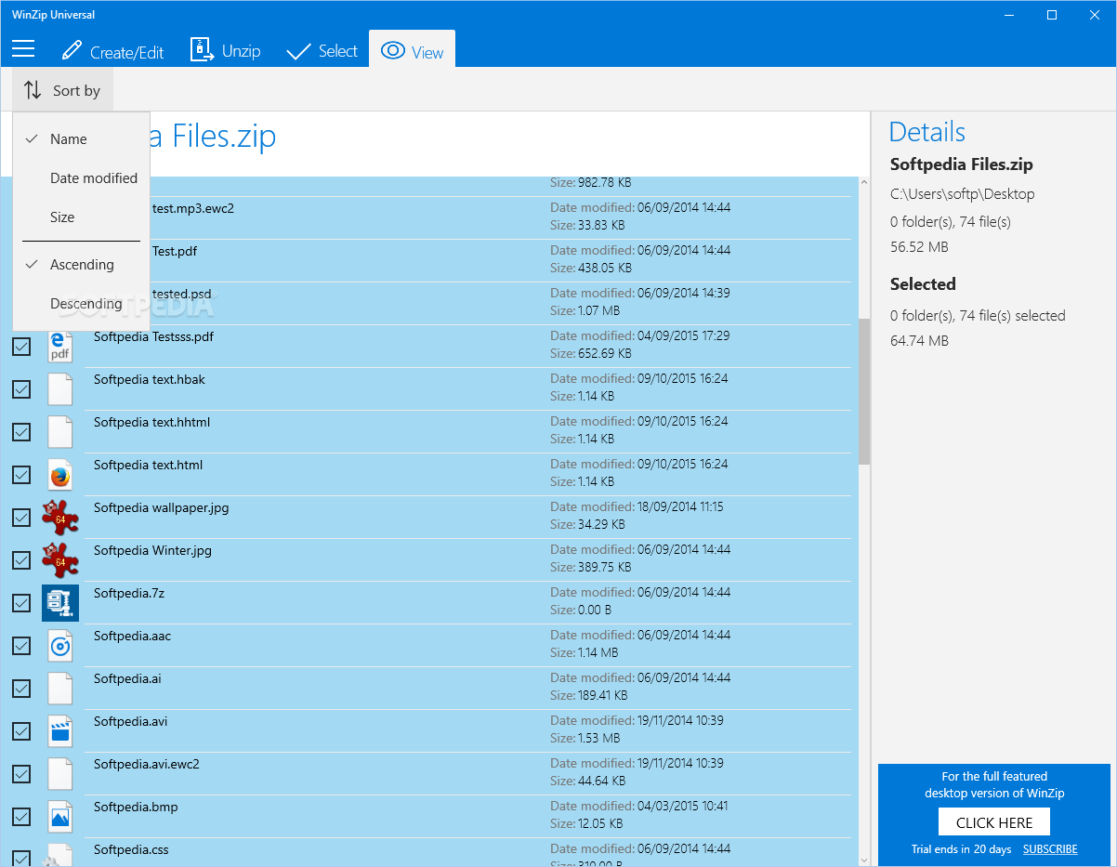Collapse the Sort by dropdown
Screen dimensions: 1117x867
click(63, 90)
